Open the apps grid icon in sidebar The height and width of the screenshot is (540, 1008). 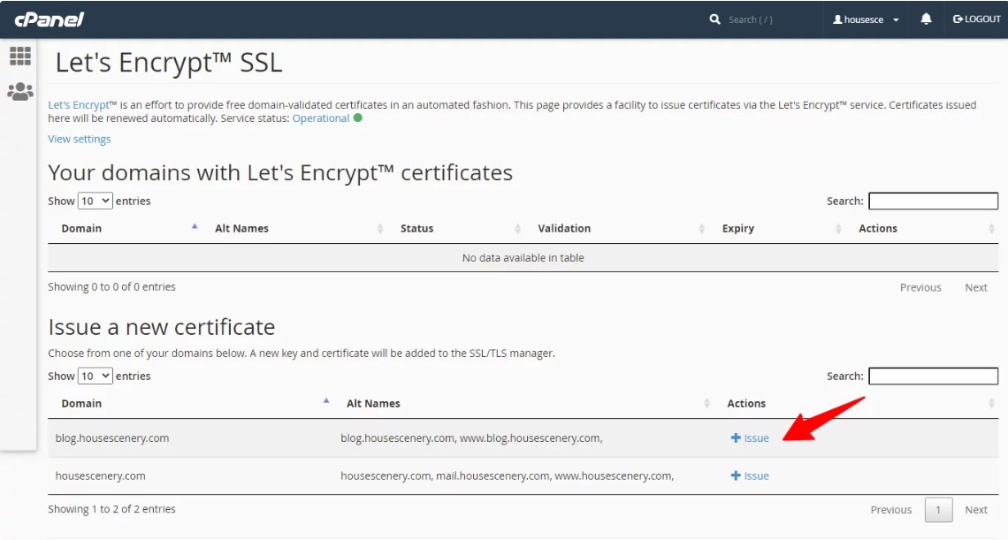(x=19, y=57)
